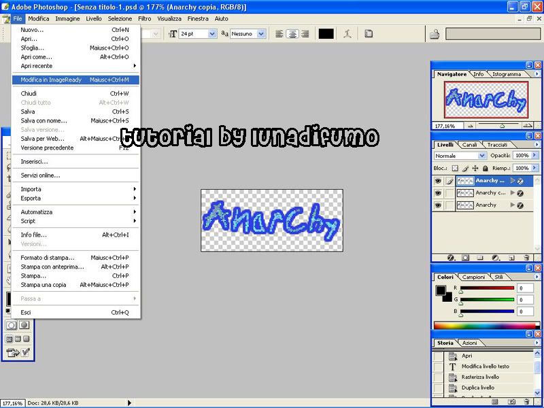Click the R red slider in Colori panel
The image size is (544, 408).
point(487,288)
